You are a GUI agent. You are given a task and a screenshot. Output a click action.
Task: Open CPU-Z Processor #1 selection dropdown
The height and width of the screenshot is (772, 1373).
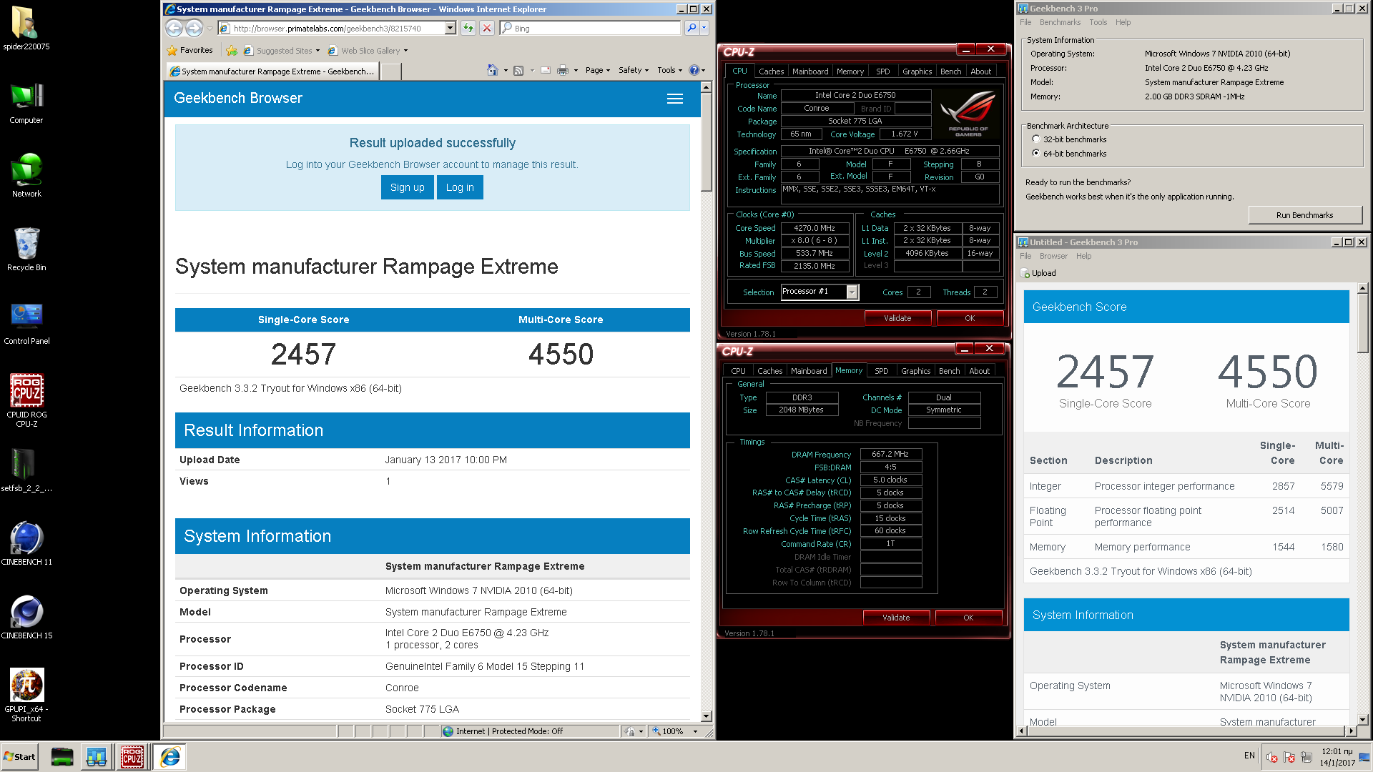[852, 292]
